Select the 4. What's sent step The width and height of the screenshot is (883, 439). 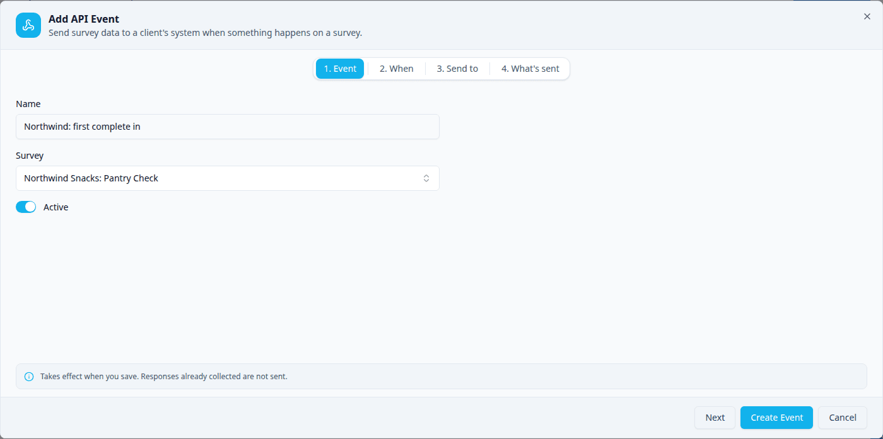[x=530, y=69]
